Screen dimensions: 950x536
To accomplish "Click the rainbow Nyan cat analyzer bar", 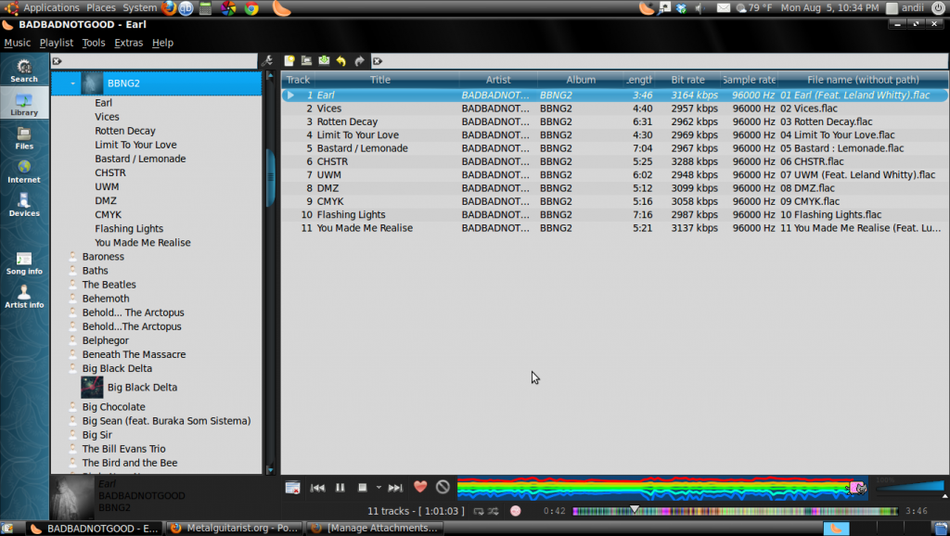I will click(662, 488).
